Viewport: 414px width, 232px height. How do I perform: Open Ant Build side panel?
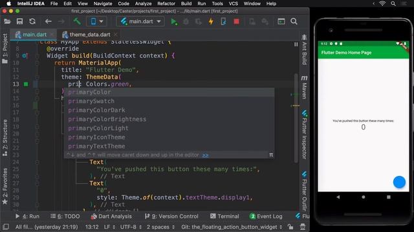pyautogui.click(x=304, y=50)
